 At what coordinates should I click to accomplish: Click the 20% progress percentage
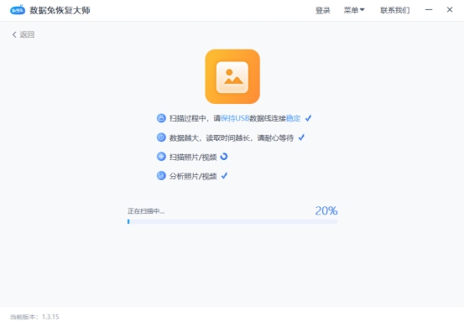pyautogui.click(x=327, y=211)
